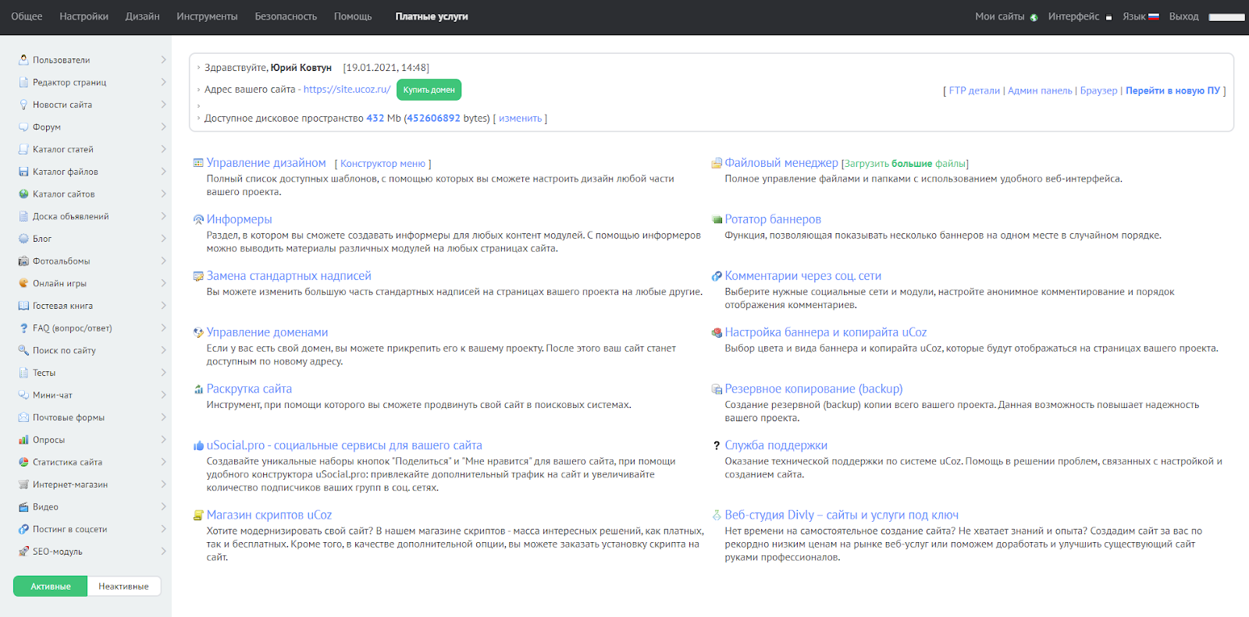Open Настройка баннера и копирайта uCoz
The image size is (1249, 617).
pyautogui.click(x=825, y=333)
